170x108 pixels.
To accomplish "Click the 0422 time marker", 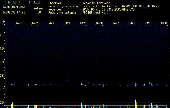I will (x=35, y=23).
